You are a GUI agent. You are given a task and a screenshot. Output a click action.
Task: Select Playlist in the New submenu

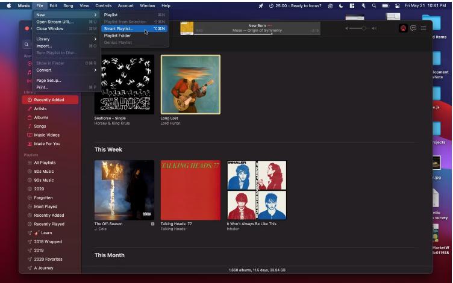134,14
